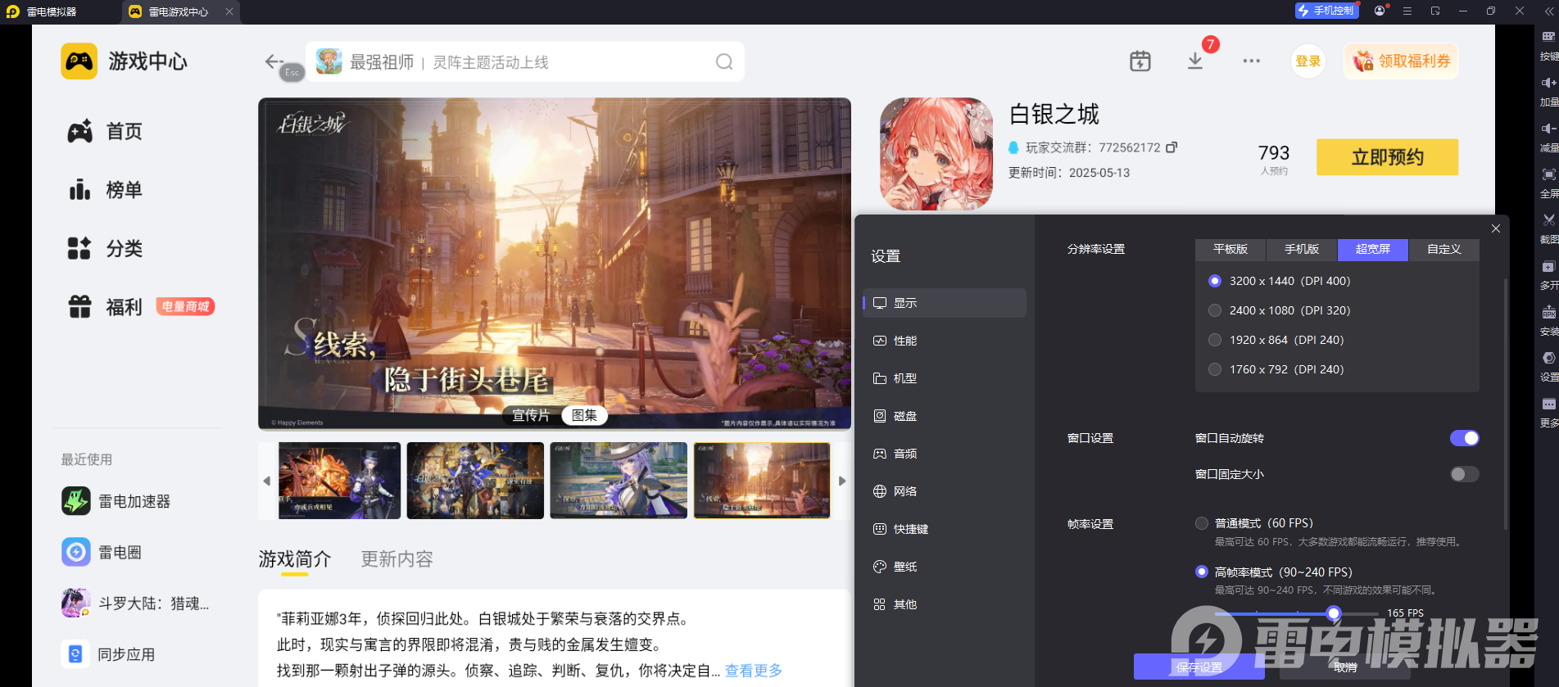This screenshot has width=1559, height=687.
Task: Open the 网络 settings section
Action: click(x=945, y=491)
